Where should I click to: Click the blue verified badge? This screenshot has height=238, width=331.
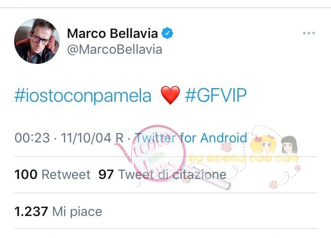tap(167, 33)
